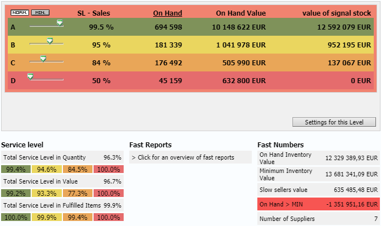381x226 pixels.
Task: Select the orange 77.3% value cell
Action: click(x=77, y=193)
